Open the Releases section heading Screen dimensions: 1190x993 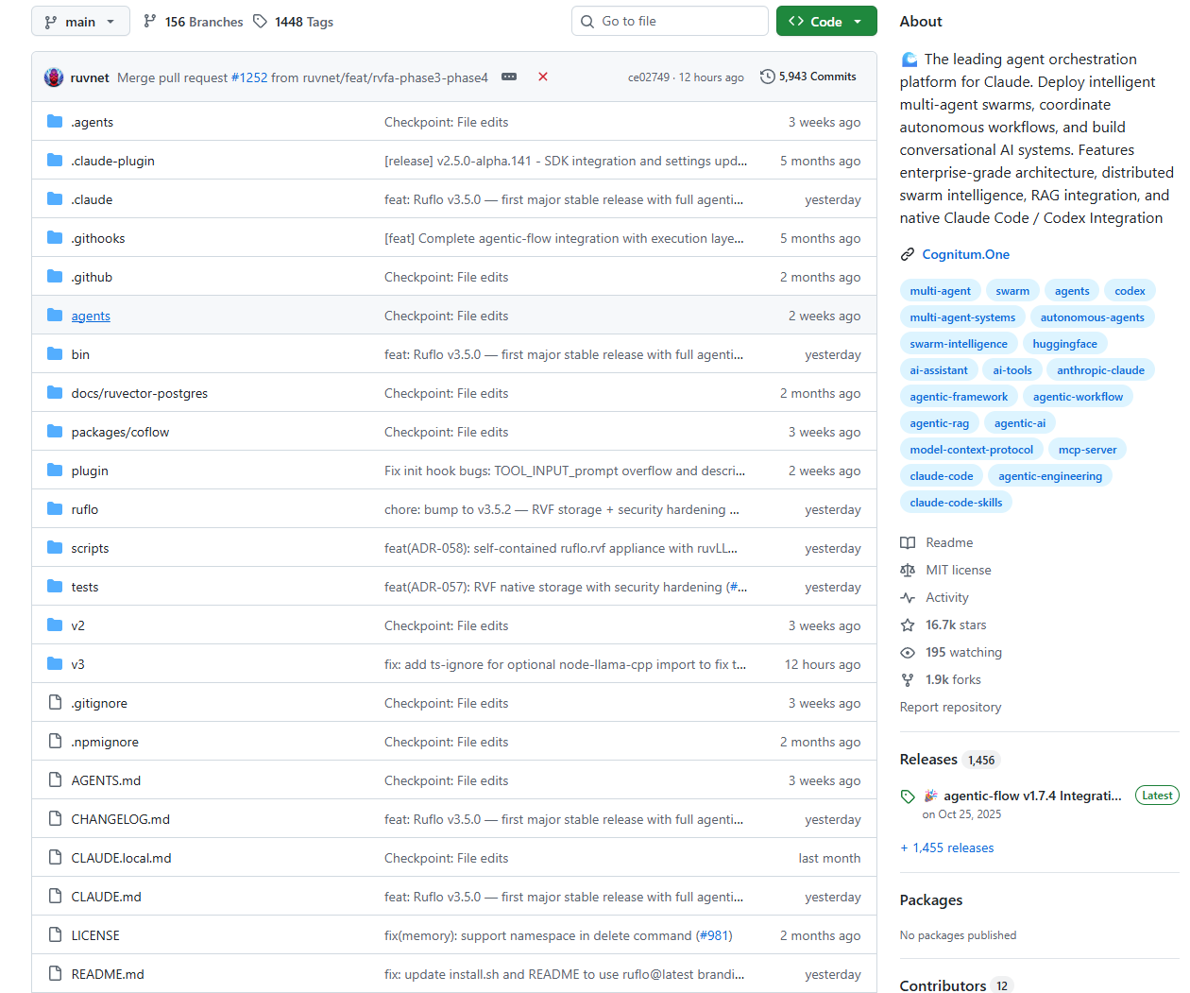[x=928, y=760]
